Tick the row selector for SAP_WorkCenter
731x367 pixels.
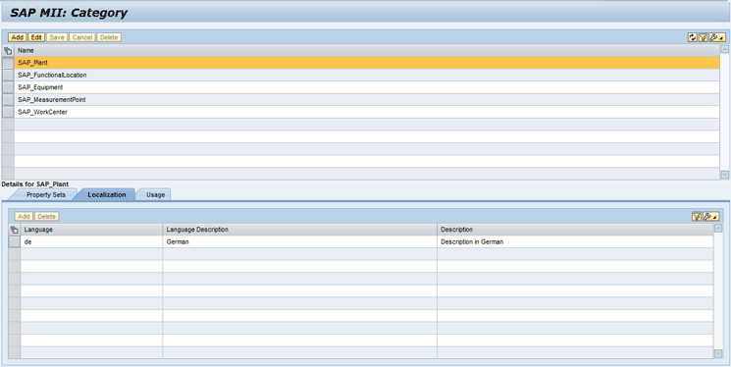coord(8,112)
